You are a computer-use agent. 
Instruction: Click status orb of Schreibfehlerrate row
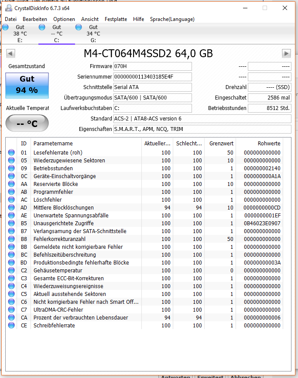coord(11,325)
